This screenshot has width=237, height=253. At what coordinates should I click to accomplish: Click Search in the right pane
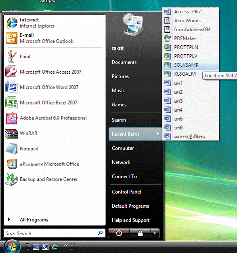119,120
